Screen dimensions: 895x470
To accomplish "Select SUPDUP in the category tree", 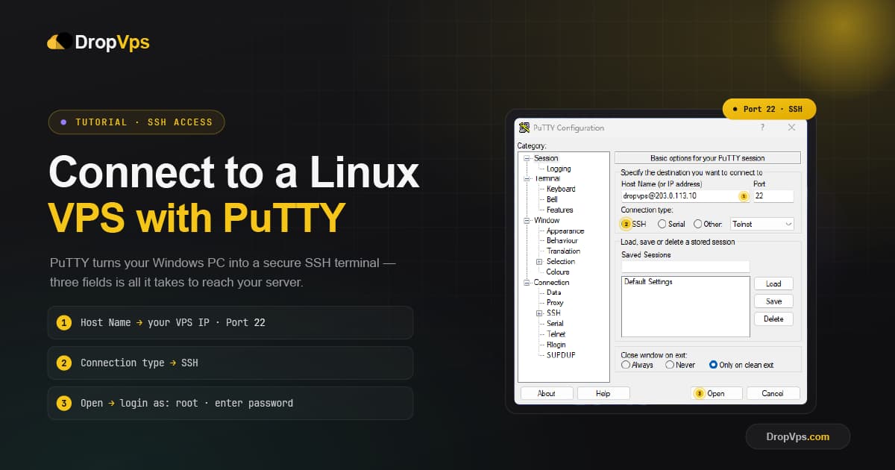I will click(x=561, y=355).
